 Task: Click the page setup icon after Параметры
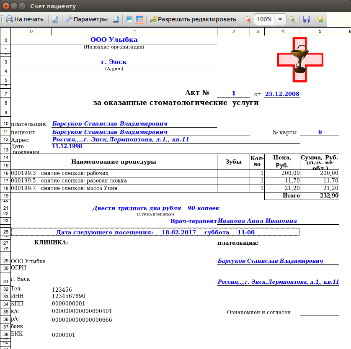(116, 19)
